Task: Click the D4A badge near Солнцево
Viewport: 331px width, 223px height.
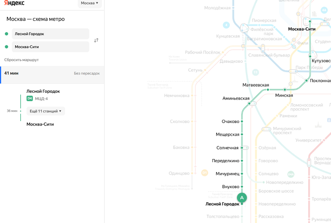Action: (291, 174)
